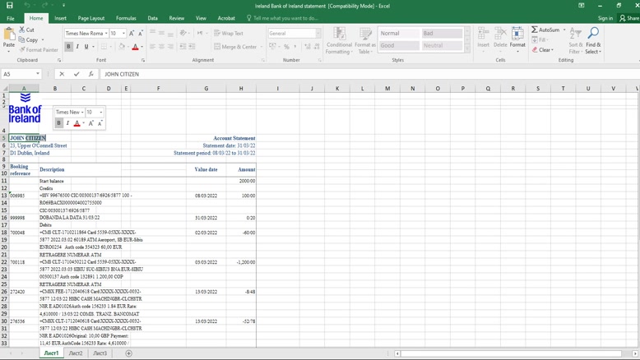This screenshot has width=640, height=360.
Task: Click the Tell me search field
Action: click(285, 18)
